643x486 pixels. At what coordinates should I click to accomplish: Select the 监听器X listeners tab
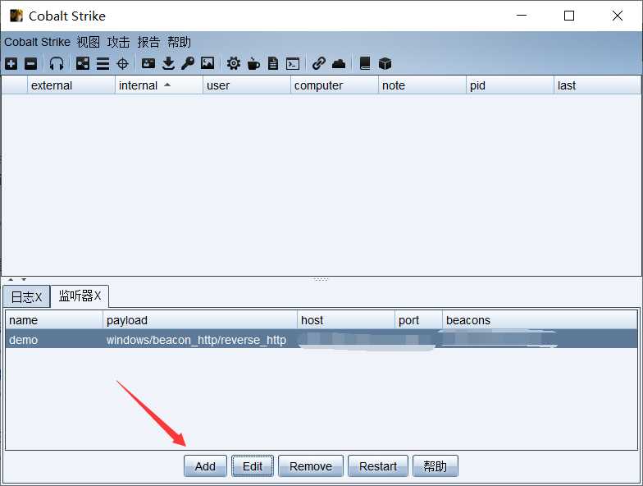(x=80, y=296)
